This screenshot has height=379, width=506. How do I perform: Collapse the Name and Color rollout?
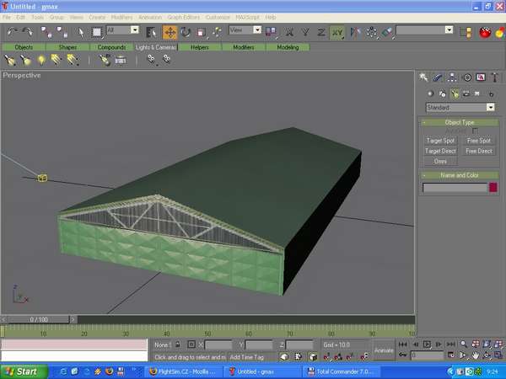[460, 175]
